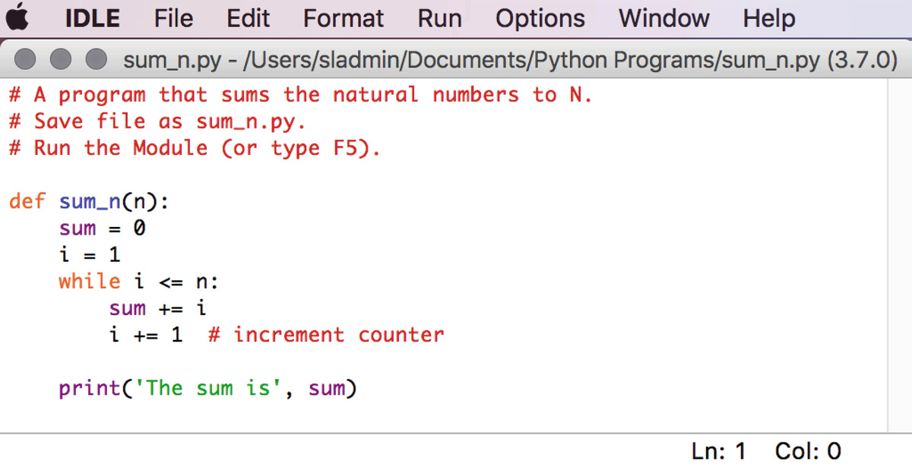Screen dimensions: 912x470
Task: Open the Apple menu
Action: click(22, 17)
